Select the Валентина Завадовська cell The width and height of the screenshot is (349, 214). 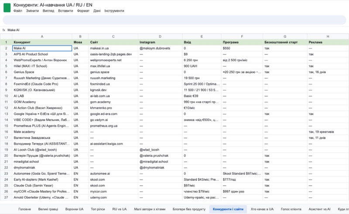tap(42, 138)
